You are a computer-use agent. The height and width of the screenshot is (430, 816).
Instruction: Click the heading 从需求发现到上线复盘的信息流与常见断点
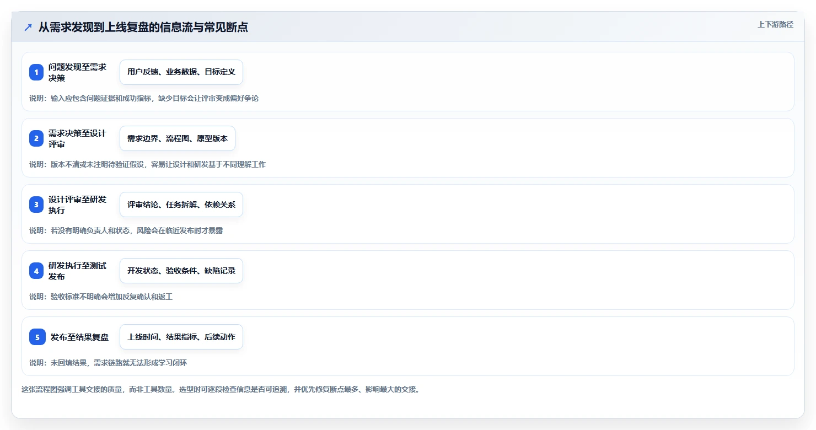143,27
